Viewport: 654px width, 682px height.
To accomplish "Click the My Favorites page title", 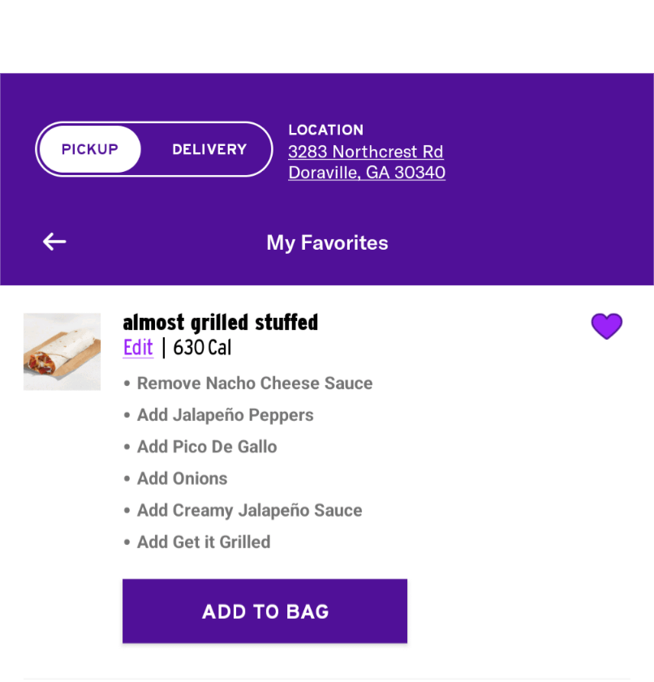I will coord(327,243).
